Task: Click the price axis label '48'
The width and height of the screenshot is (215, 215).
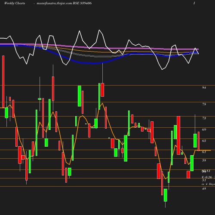Action: [204, 189]
